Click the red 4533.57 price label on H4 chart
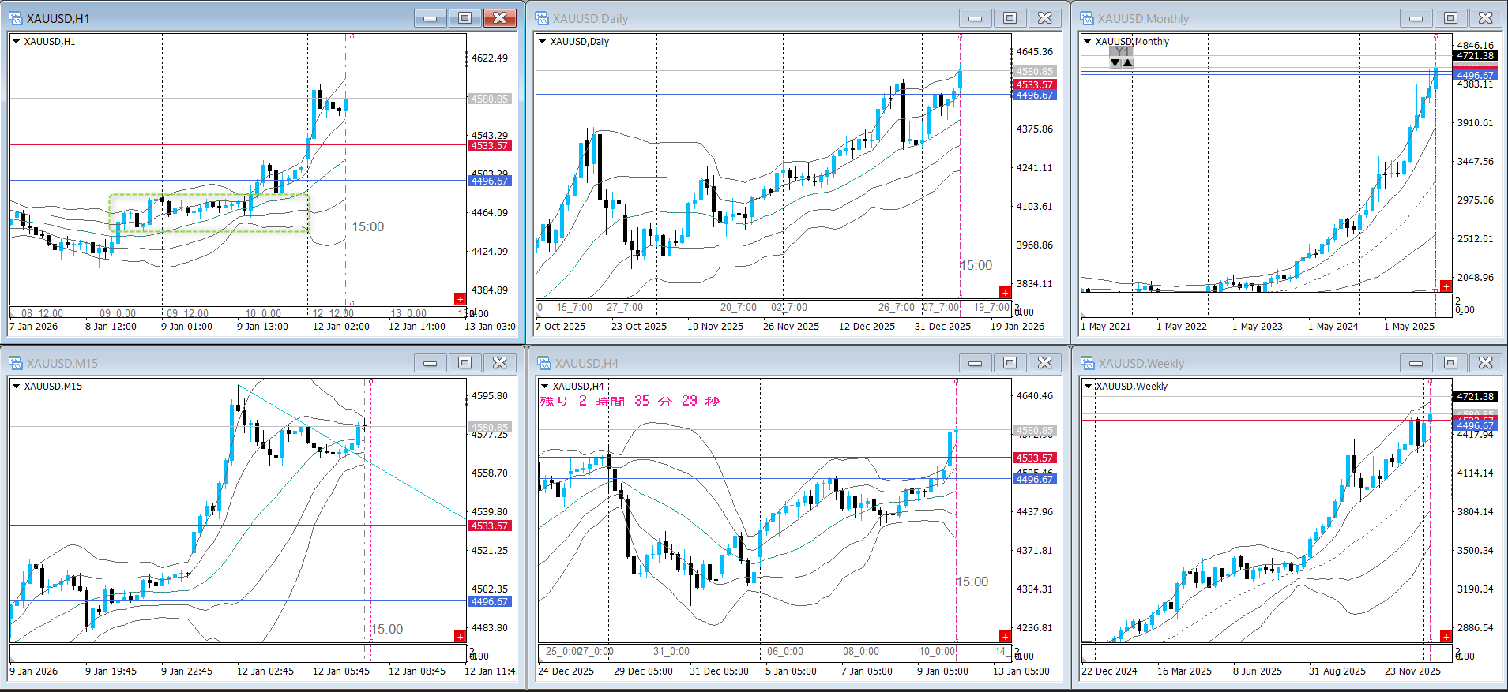This screenshot has height=692, width=1508. click(1033, 458)
